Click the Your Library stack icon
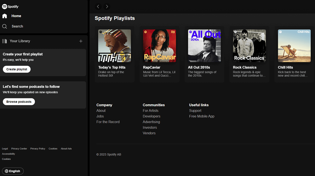Screen dimensions: 315x176 (4, 41)
